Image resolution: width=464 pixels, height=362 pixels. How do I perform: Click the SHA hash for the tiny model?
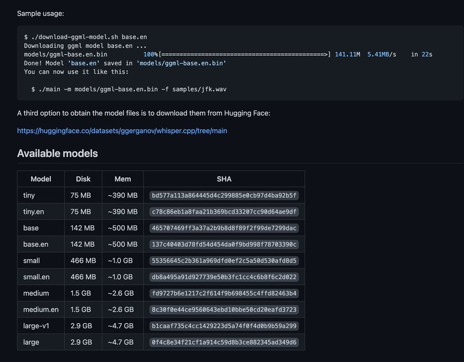click(x=224, y=195)
